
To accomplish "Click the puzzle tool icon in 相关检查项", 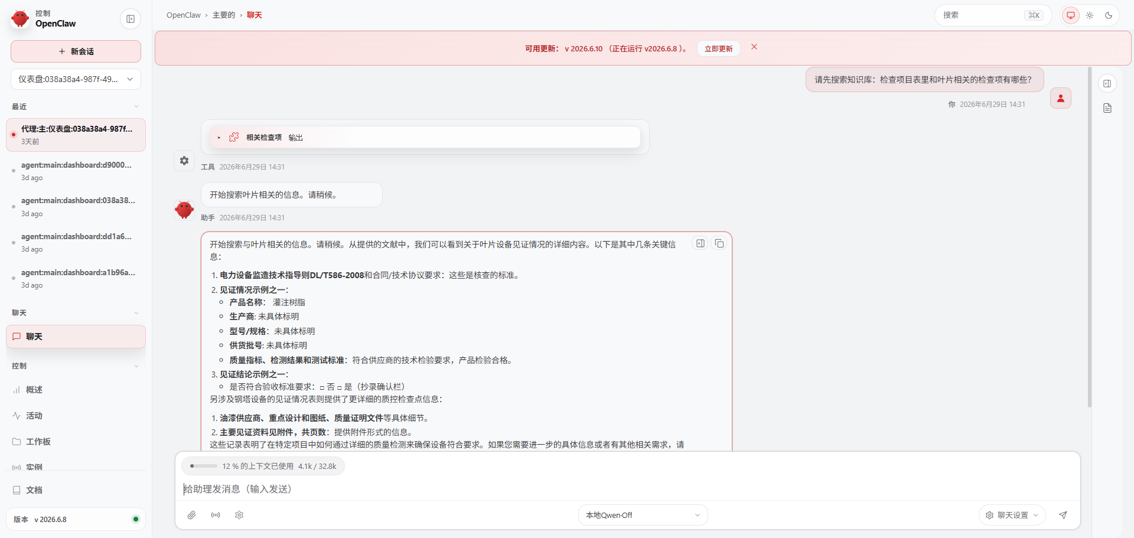I will [x=234, y=137].
